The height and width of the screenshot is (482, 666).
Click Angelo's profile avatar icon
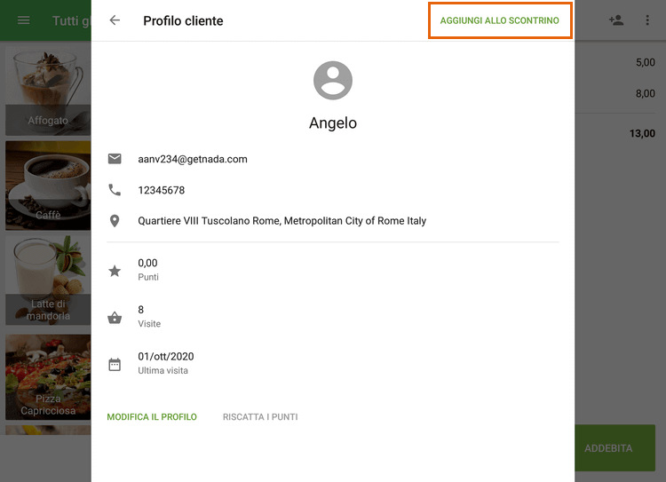coord(333,81)
